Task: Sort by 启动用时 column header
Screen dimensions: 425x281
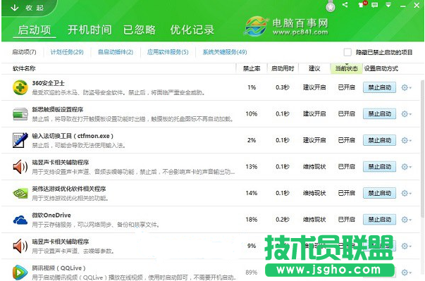Action: tap(283, 68)
